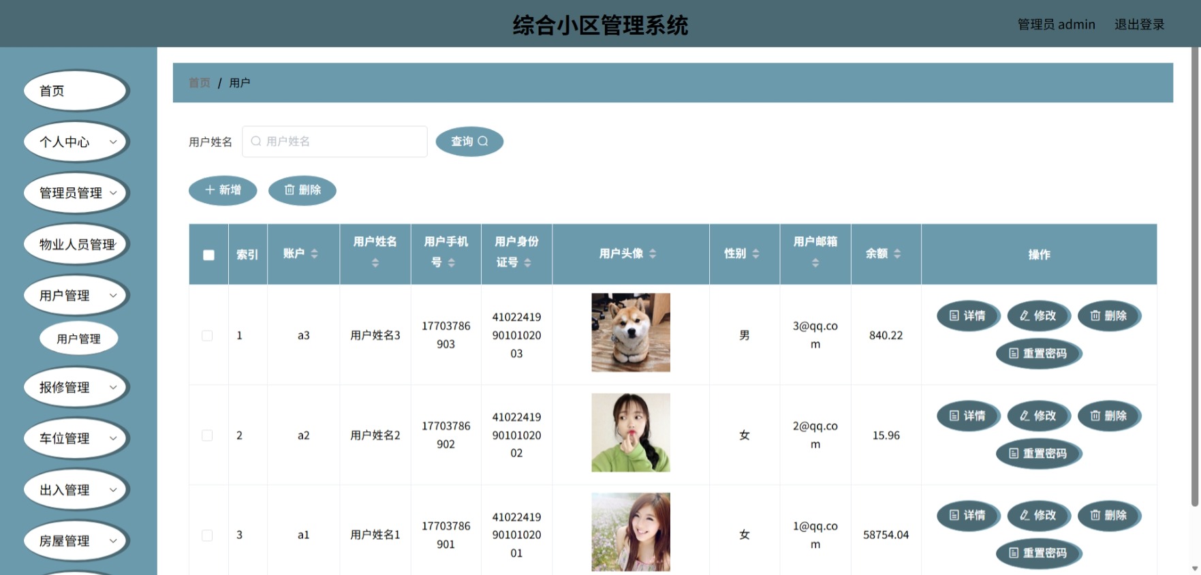Click the 新增 add button

tap(223, 190)
